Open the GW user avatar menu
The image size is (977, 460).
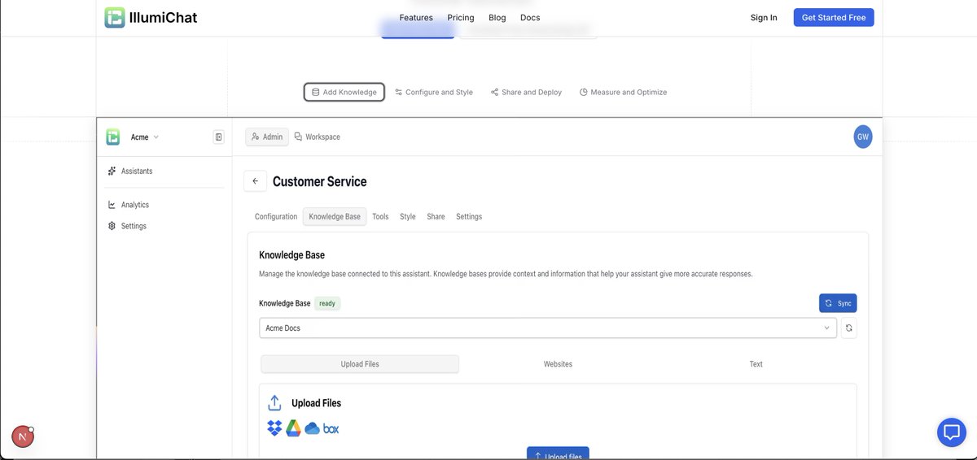point(863,137)
